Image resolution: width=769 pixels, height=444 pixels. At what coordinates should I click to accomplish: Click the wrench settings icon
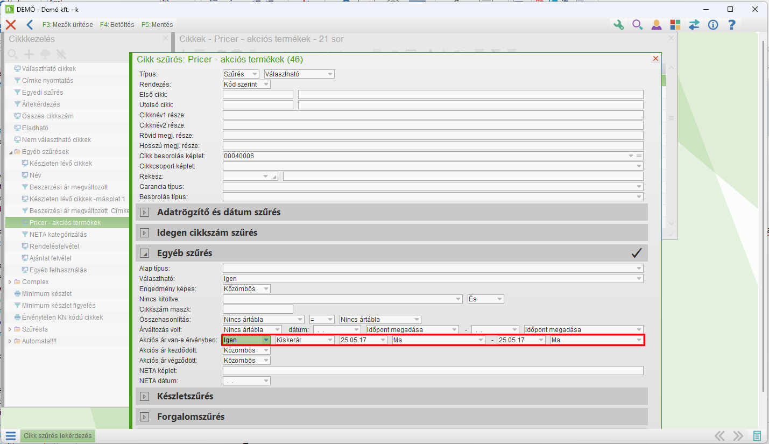[x=619, y=25]
